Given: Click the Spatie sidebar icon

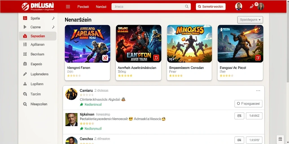Looking at the screenshot, I should coord(25,18).
